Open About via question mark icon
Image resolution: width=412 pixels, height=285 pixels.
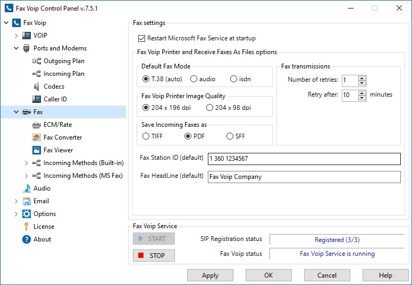pyautogui.click(x=27, y=239)
